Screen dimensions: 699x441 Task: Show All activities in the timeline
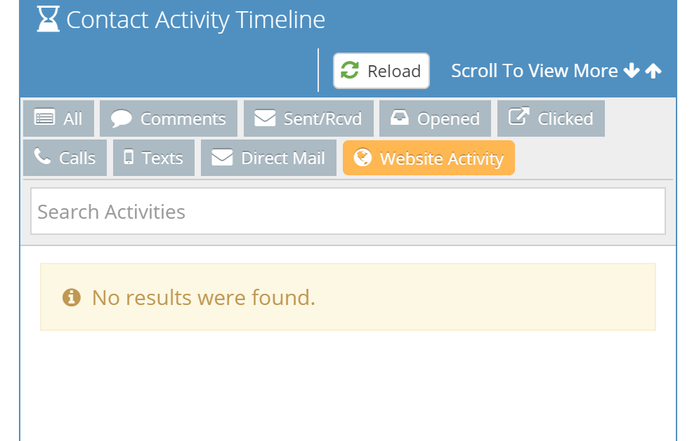pos(59,118)
